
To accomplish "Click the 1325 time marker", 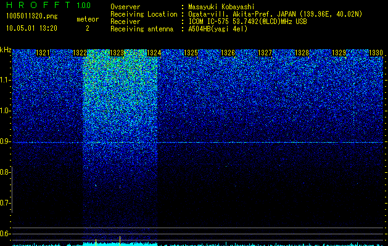I will click(191, 53).
